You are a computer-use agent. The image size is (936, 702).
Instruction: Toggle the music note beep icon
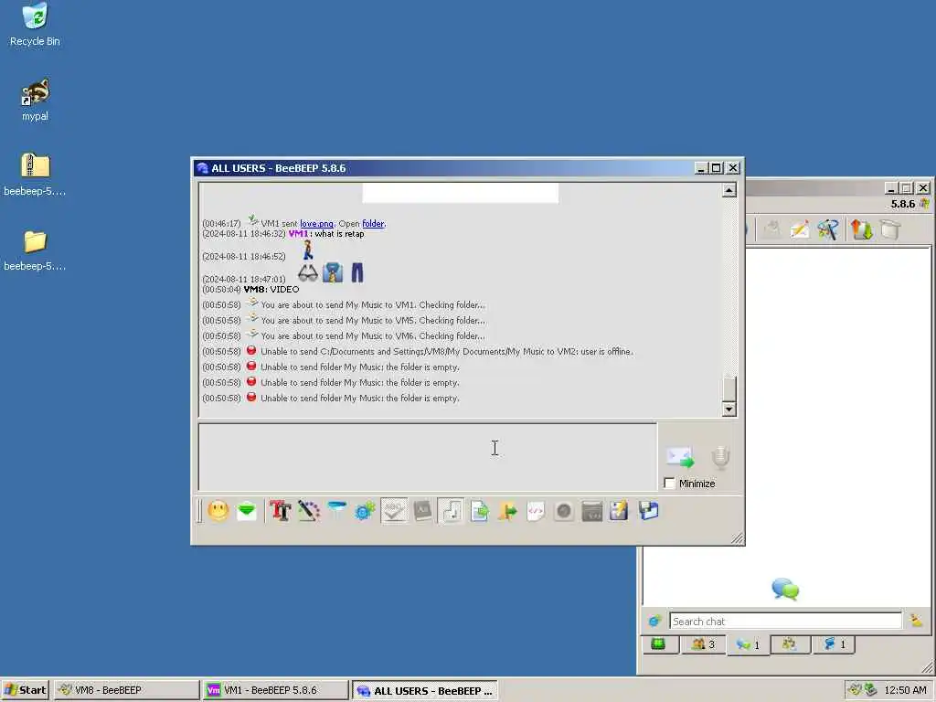click(452, 511)
